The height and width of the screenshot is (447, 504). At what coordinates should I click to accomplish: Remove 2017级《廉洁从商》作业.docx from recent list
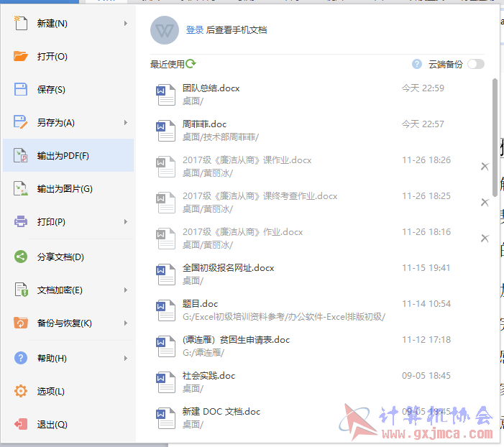click(x=485, y=239)
